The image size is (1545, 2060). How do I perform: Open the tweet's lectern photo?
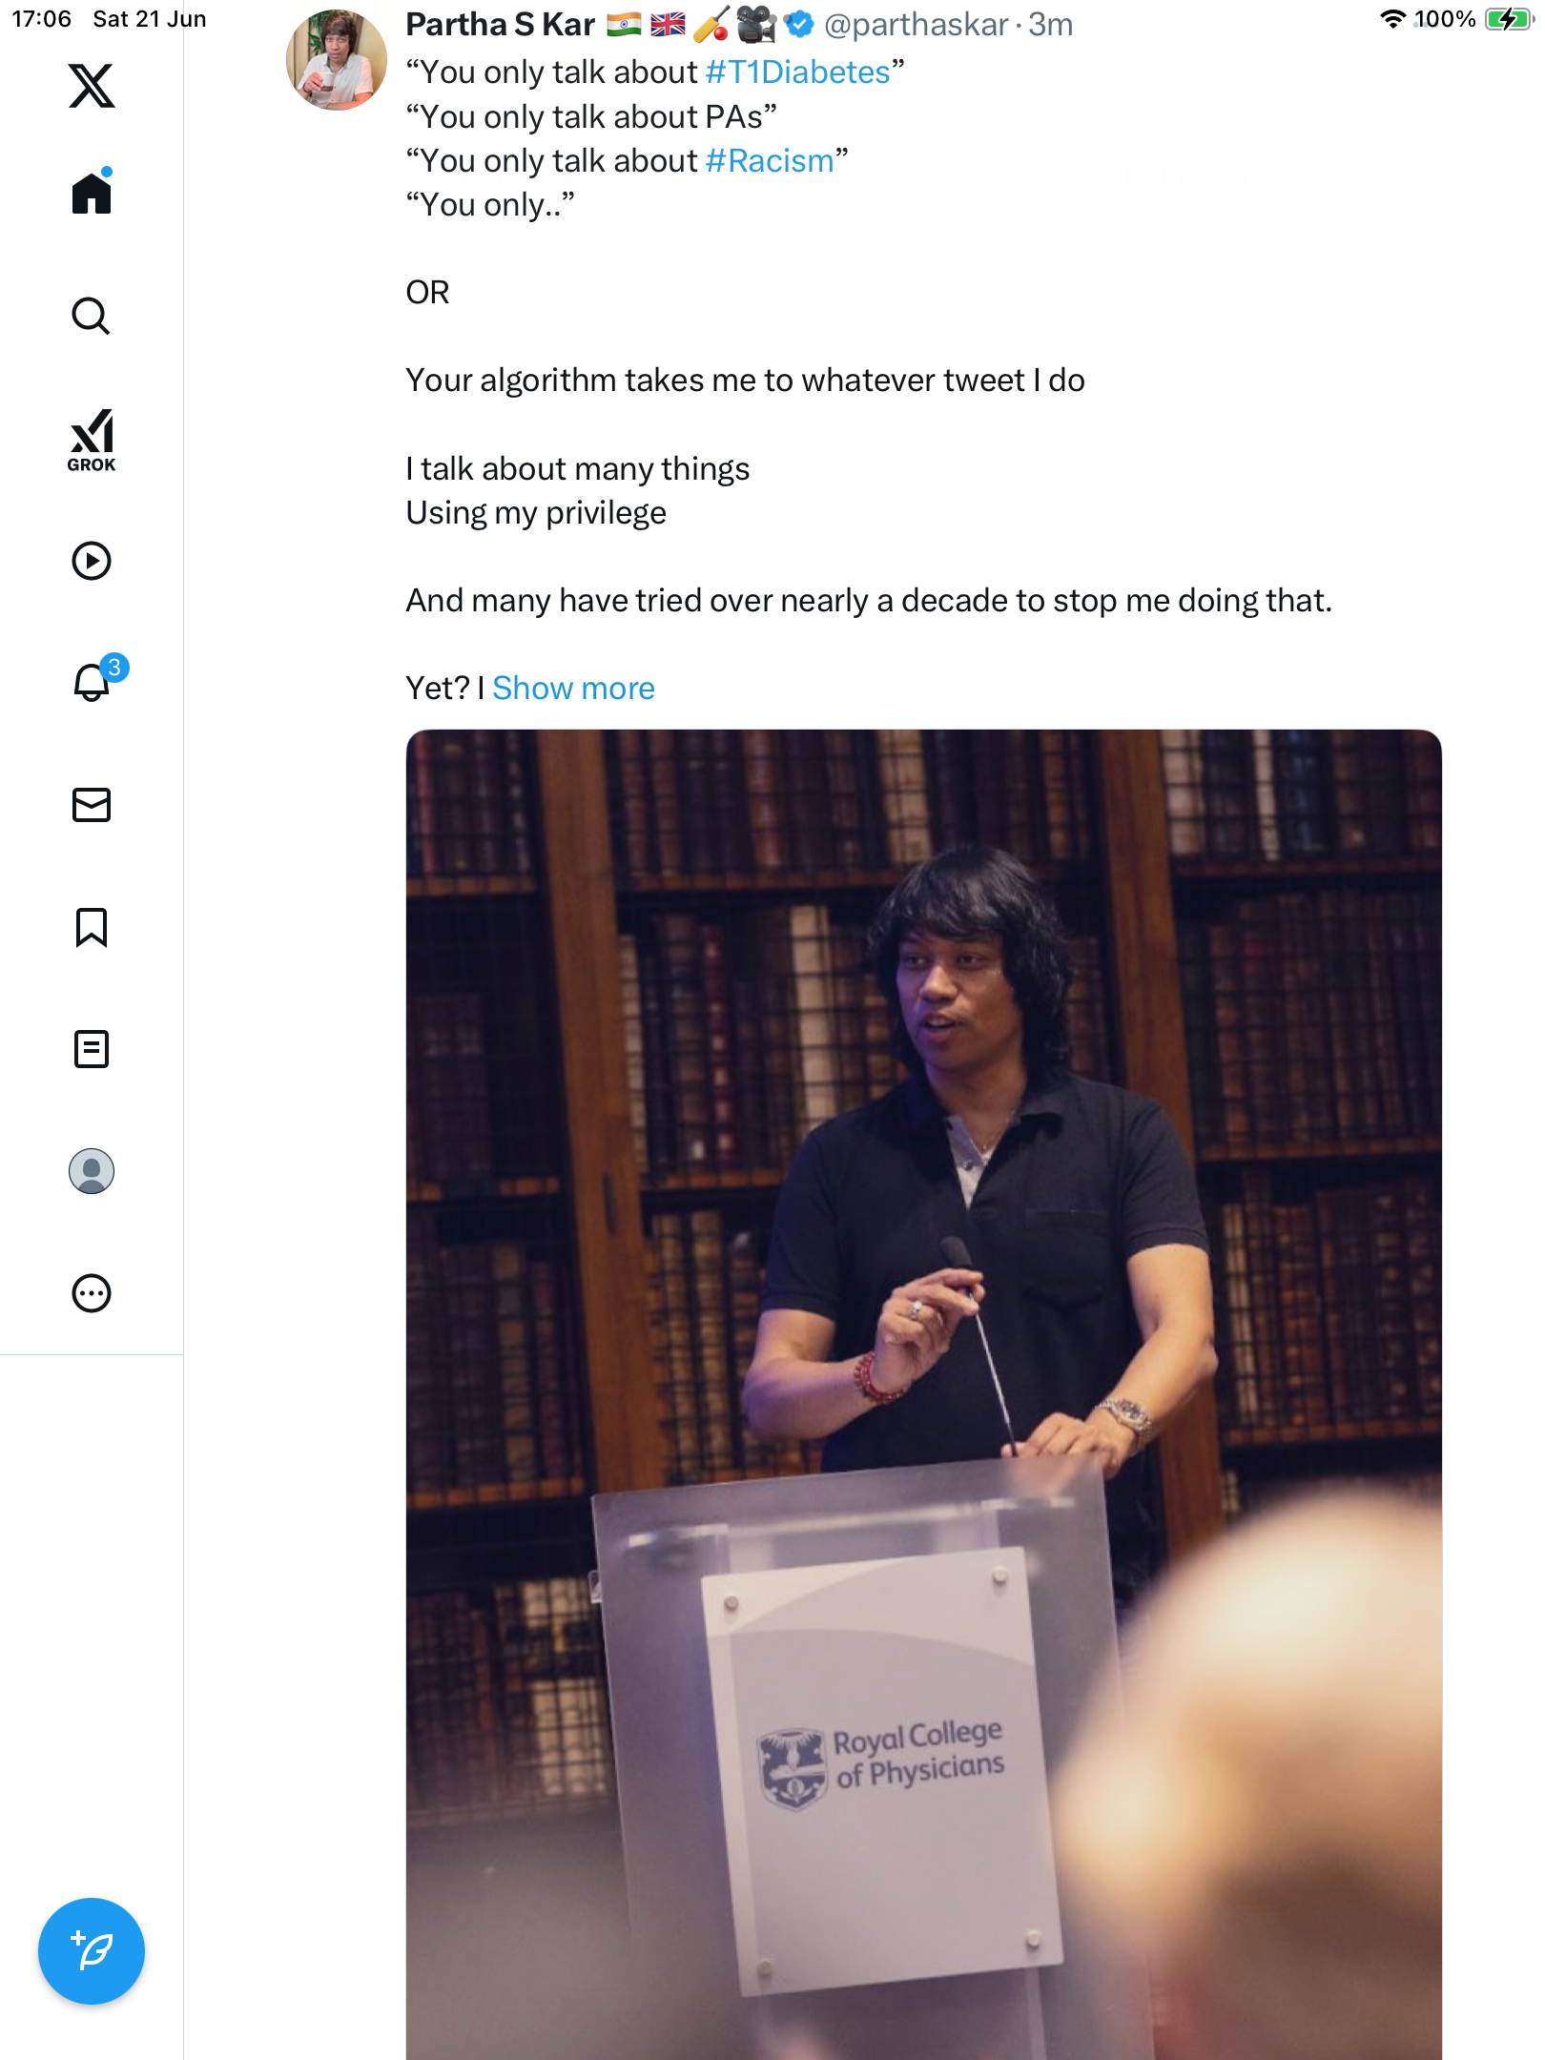coord(923,1394)
